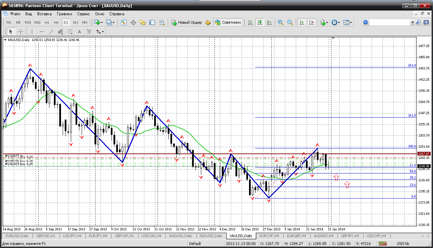The image size is (433, 248).
Task: Click the Новый Ордер button
Action: click(187, 22)
